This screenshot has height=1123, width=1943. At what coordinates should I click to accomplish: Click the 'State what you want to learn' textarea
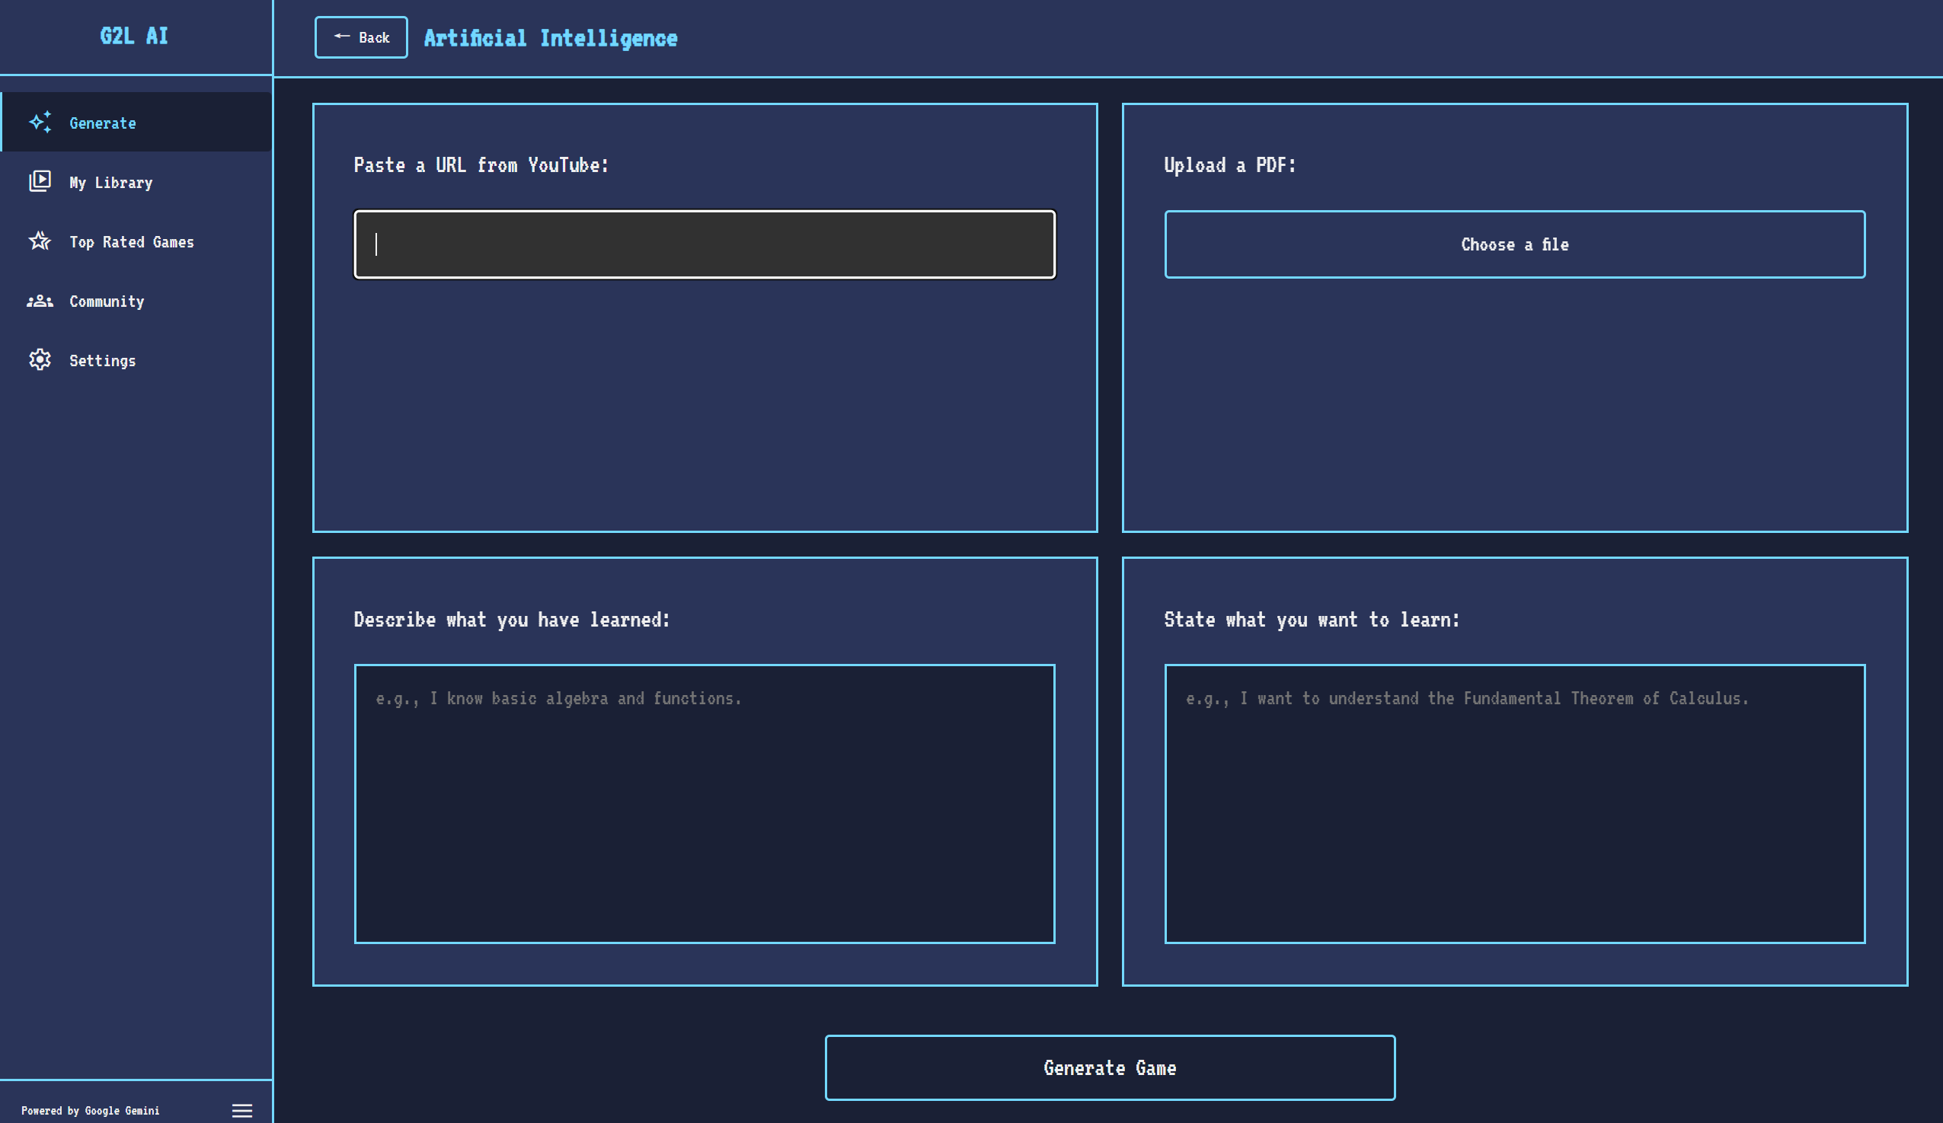click(x=1514, y=803)
